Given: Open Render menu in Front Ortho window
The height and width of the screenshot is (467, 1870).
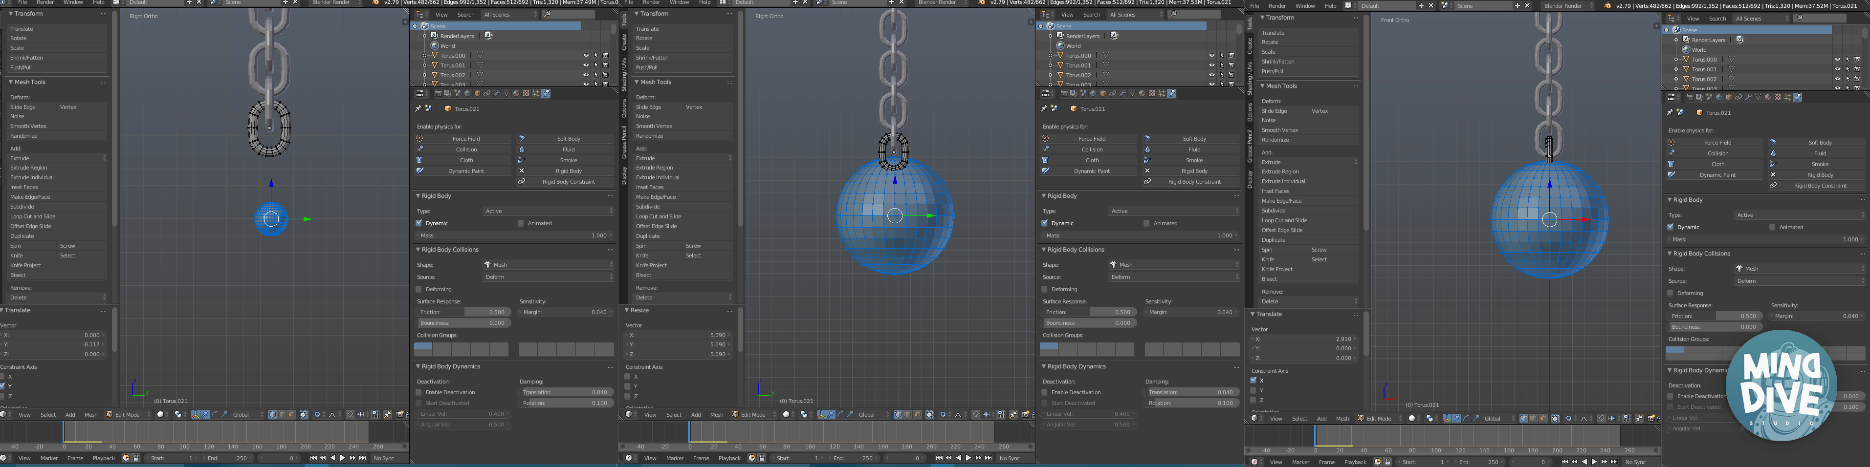Looking at the screenshot, I should [x=1277, y=6].
